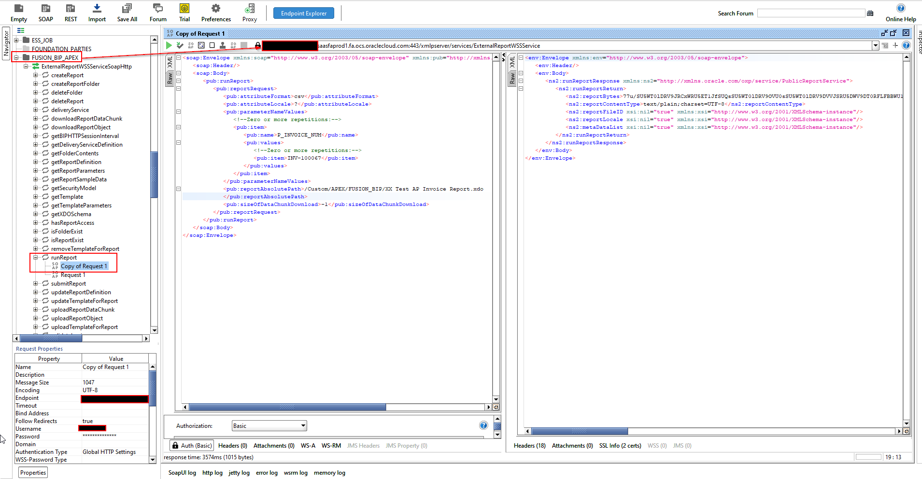Open the endpoint URL dropdown arrow

[x=876, y=45]
